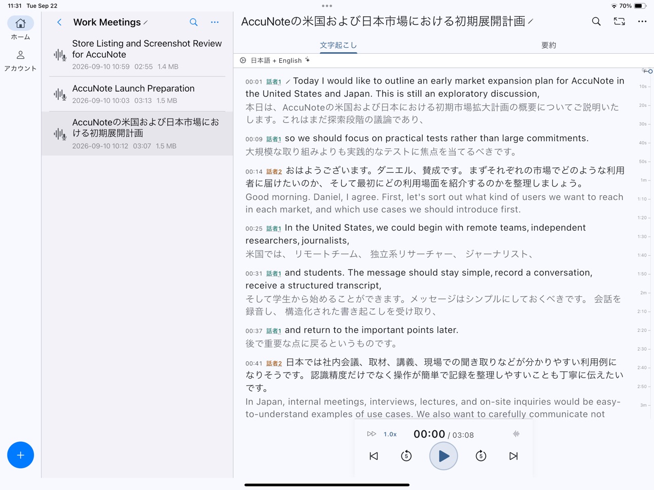The image size is (654, 490).
Task: Edit the transcript title pencil icon
Action: click(x=531, y=21)
